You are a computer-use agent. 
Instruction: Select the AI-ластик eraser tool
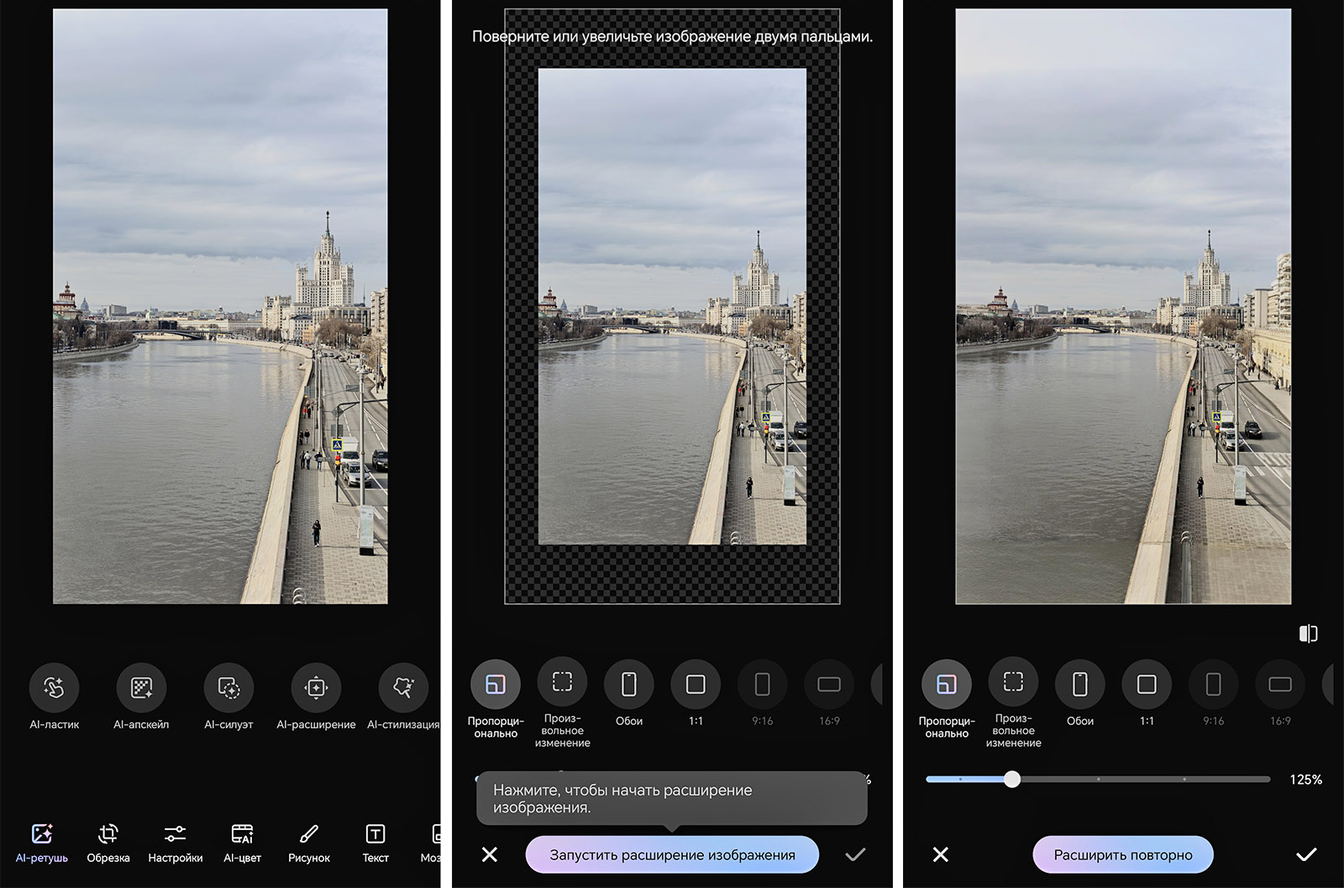(x=54, y=687)
